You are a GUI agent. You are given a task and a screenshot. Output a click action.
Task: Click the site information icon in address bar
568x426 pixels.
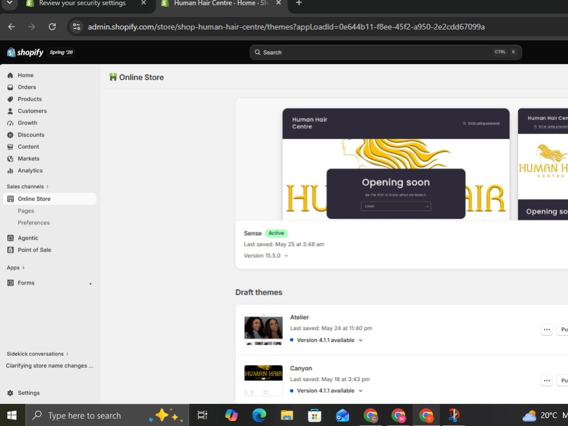[77, 27]
